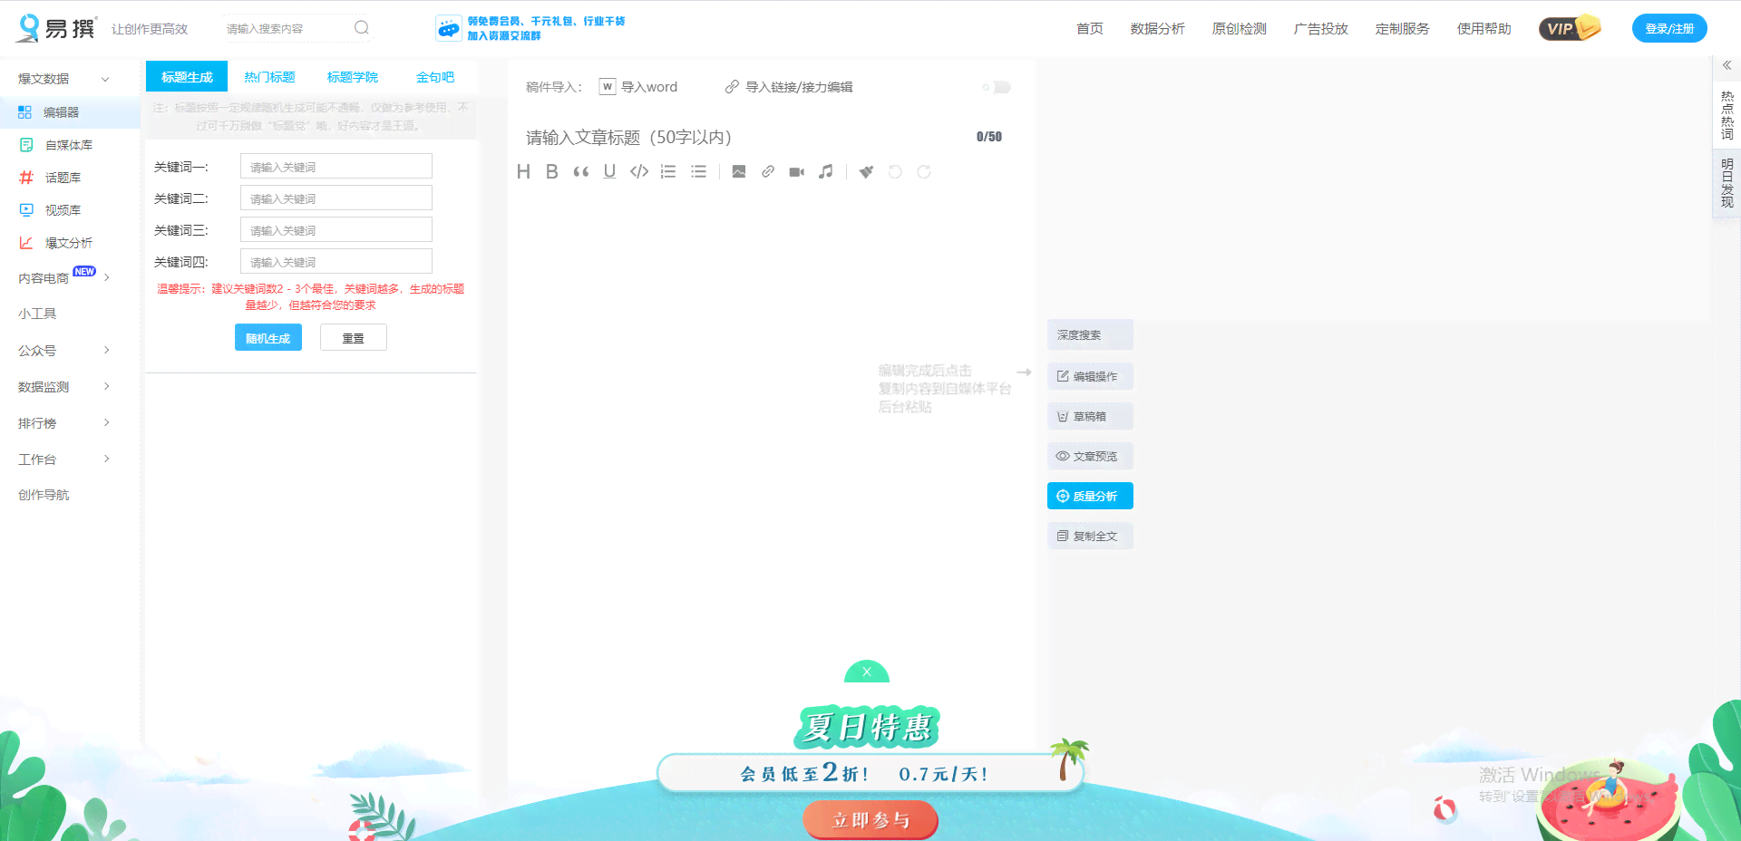Screen dimensions: 1741x841
Task: Click 导入链接/接力编辑 link
Action: pyautogui.click(x=789, y=87)
